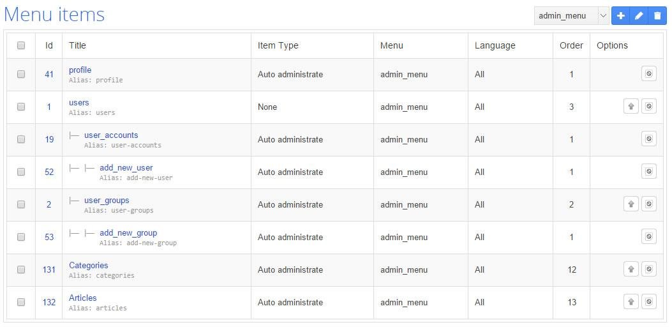The height and width of the screenshot is (327, 672).
Task: Click the Categories row move-up arrow
Action: pyautogui.click(x=631, y=270)
